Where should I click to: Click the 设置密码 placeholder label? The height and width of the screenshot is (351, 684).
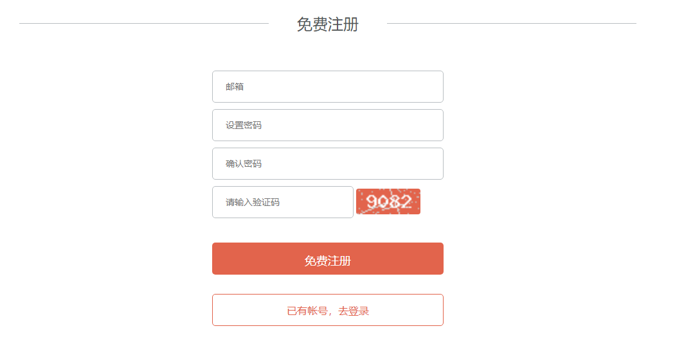244,125
